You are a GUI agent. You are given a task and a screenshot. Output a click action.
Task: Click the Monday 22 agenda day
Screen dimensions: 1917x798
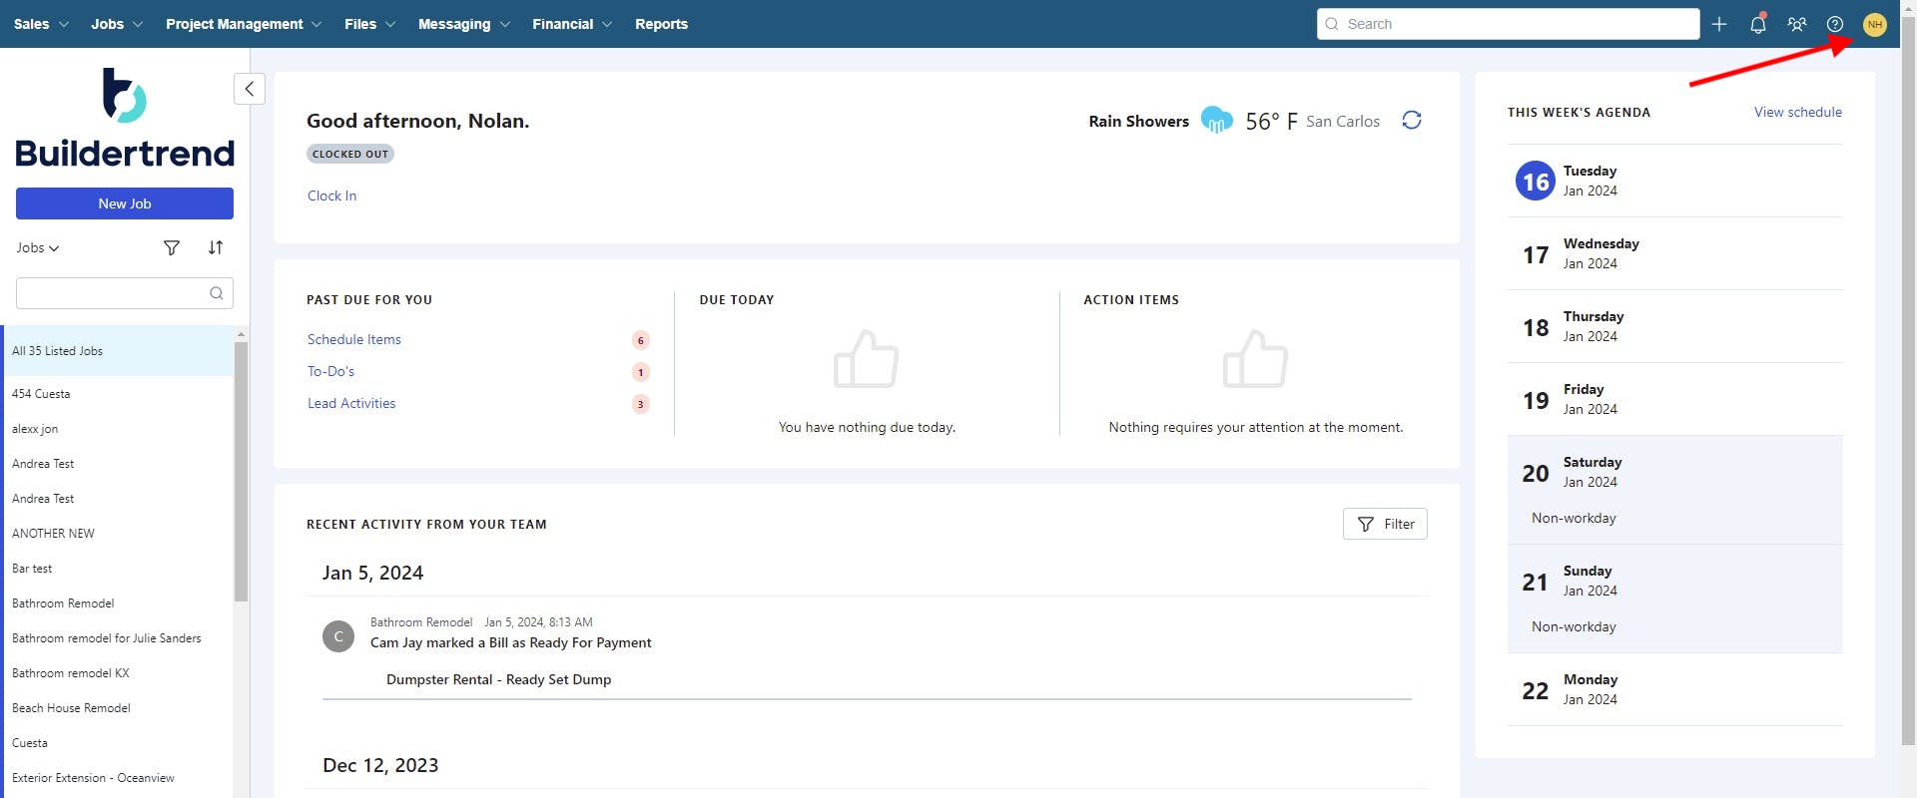pos(1675,689)
